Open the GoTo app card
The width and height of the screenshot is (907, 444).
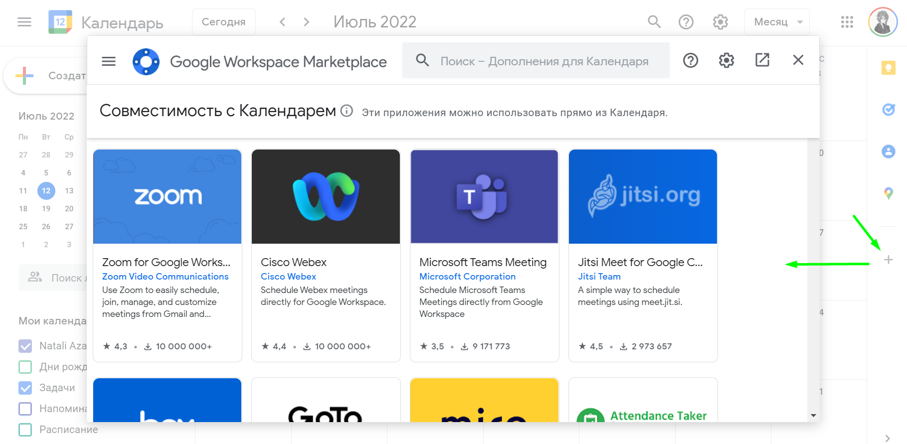coord(326,400)
